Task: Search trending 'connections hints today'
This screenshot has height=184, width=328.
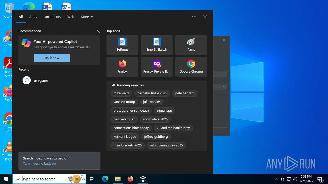Action: [x=131, y=128]
